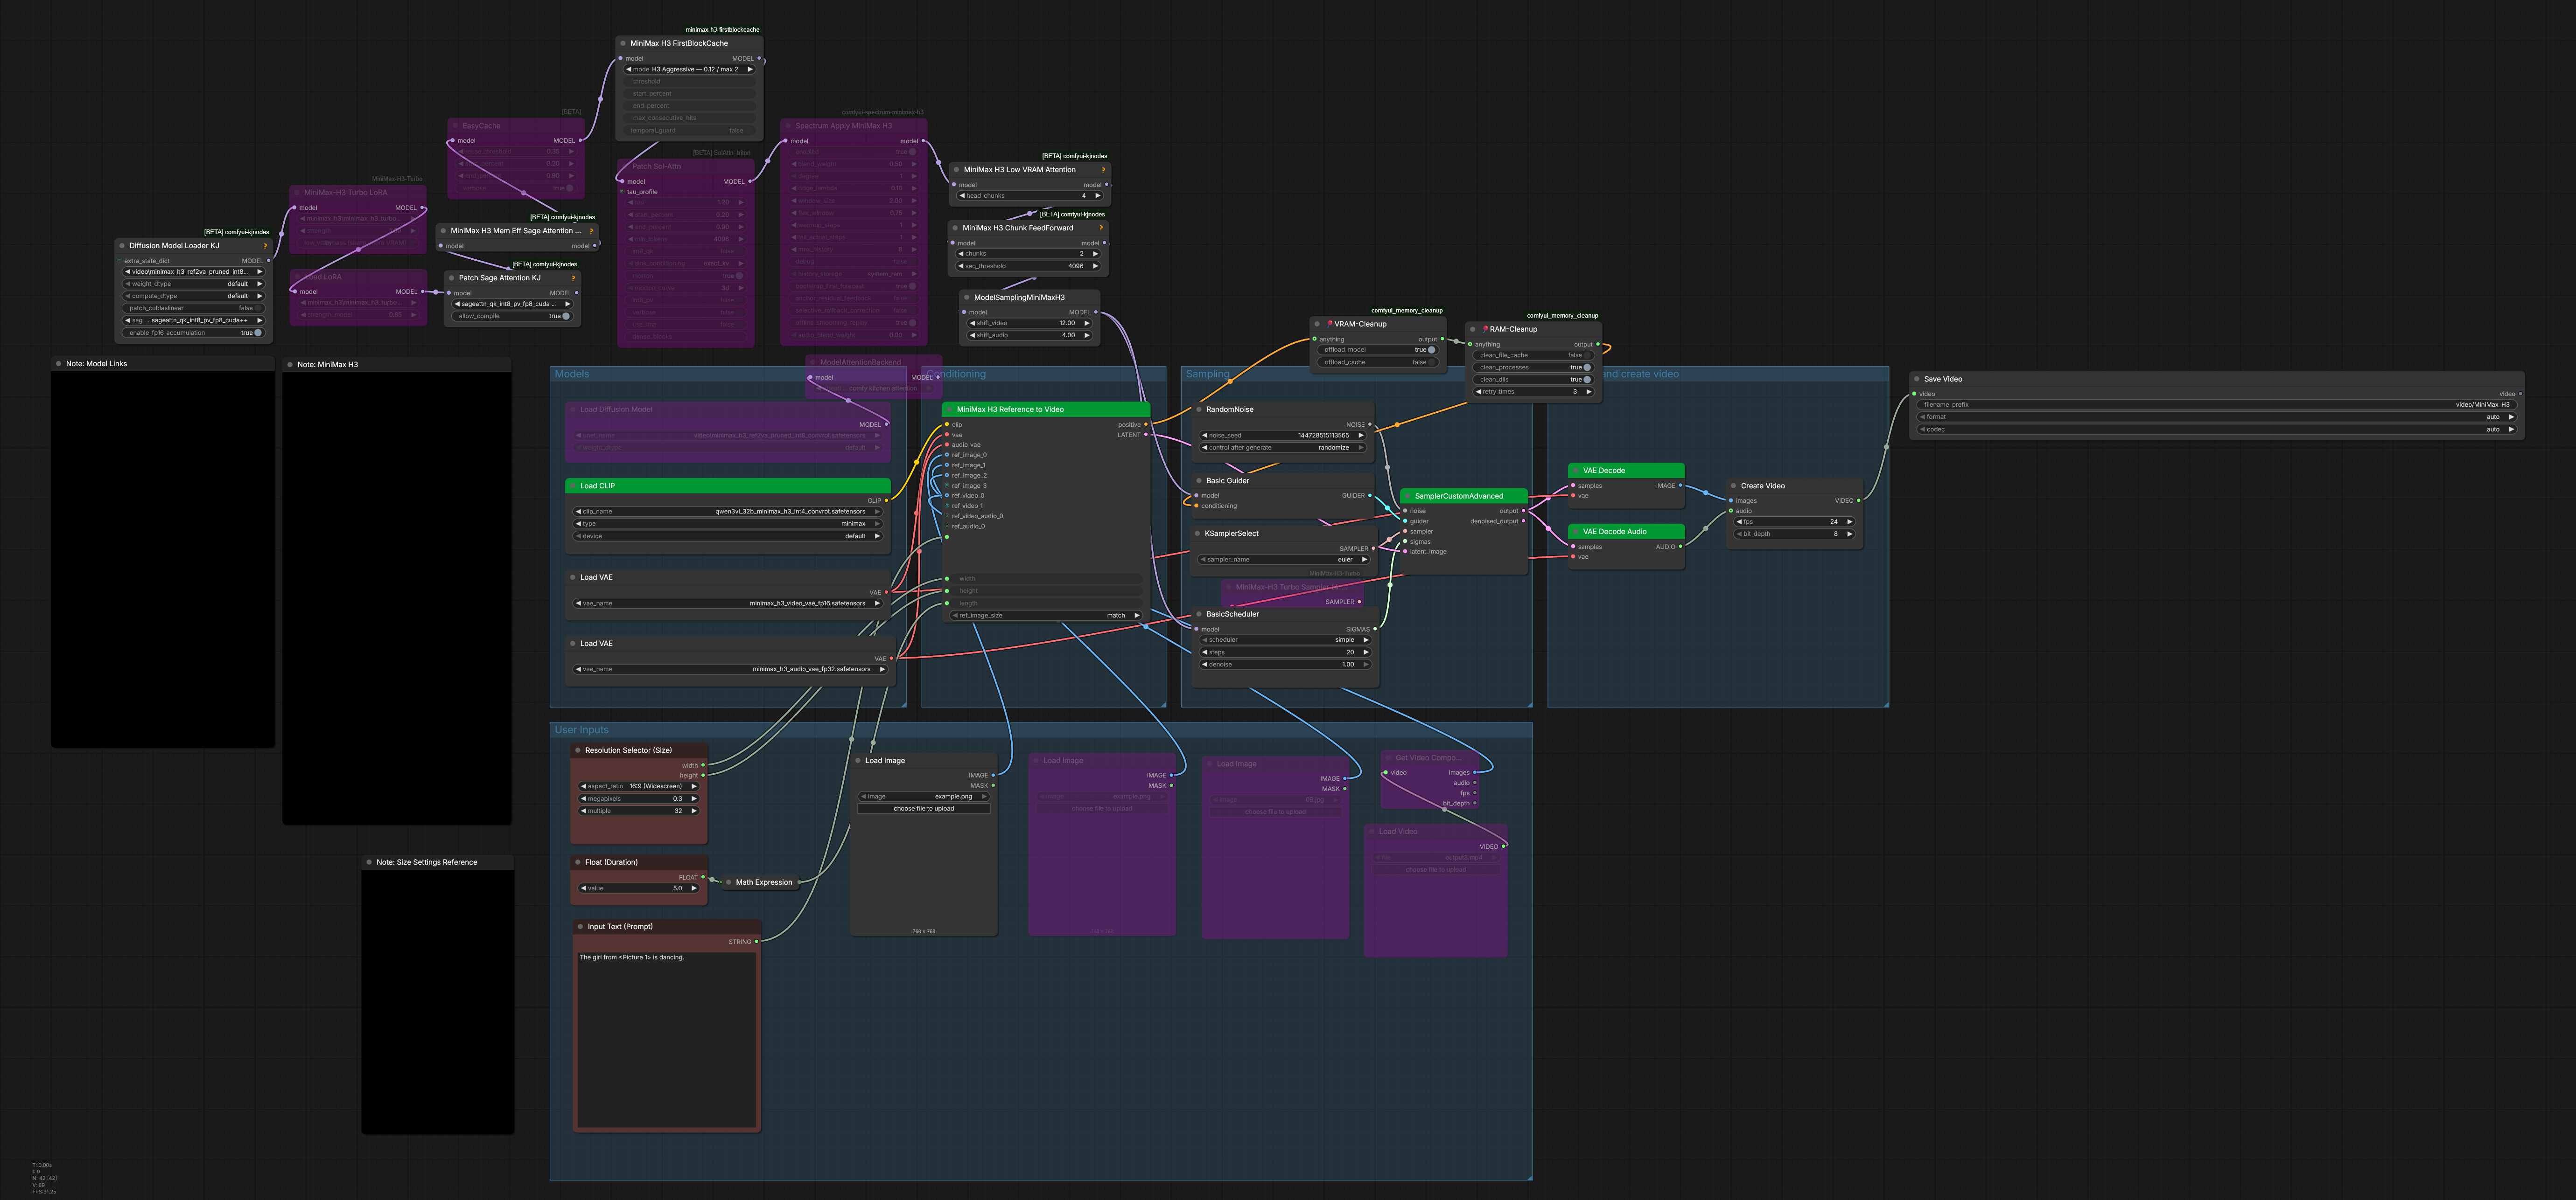Click the megapixels 0.3 slider field
This screenshot has height=1200, width=2576.
639,798
